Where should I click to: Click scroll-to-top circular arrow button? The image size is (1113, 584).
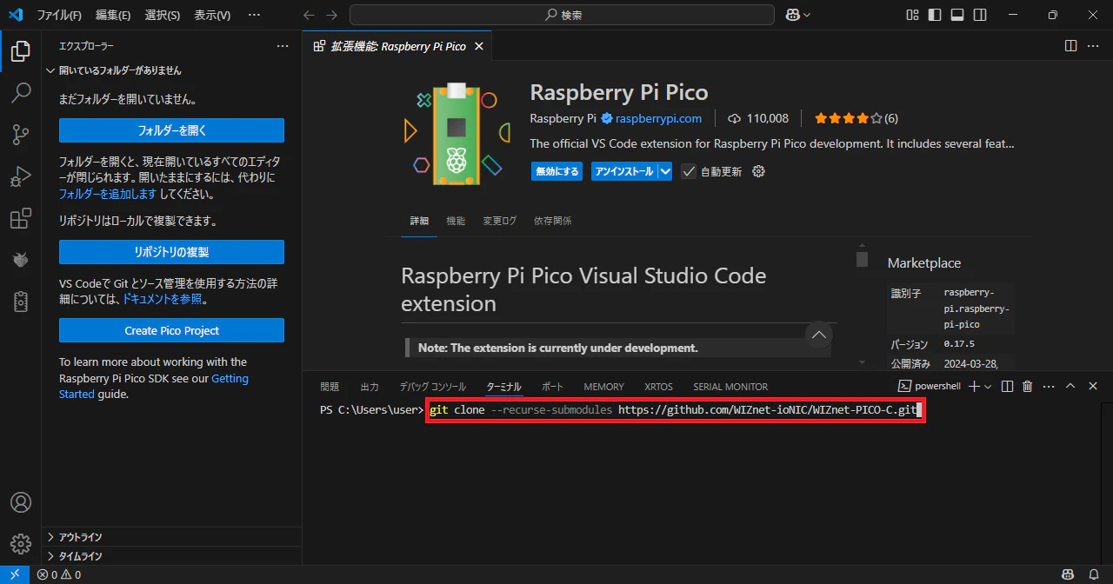tap(818, 335)
